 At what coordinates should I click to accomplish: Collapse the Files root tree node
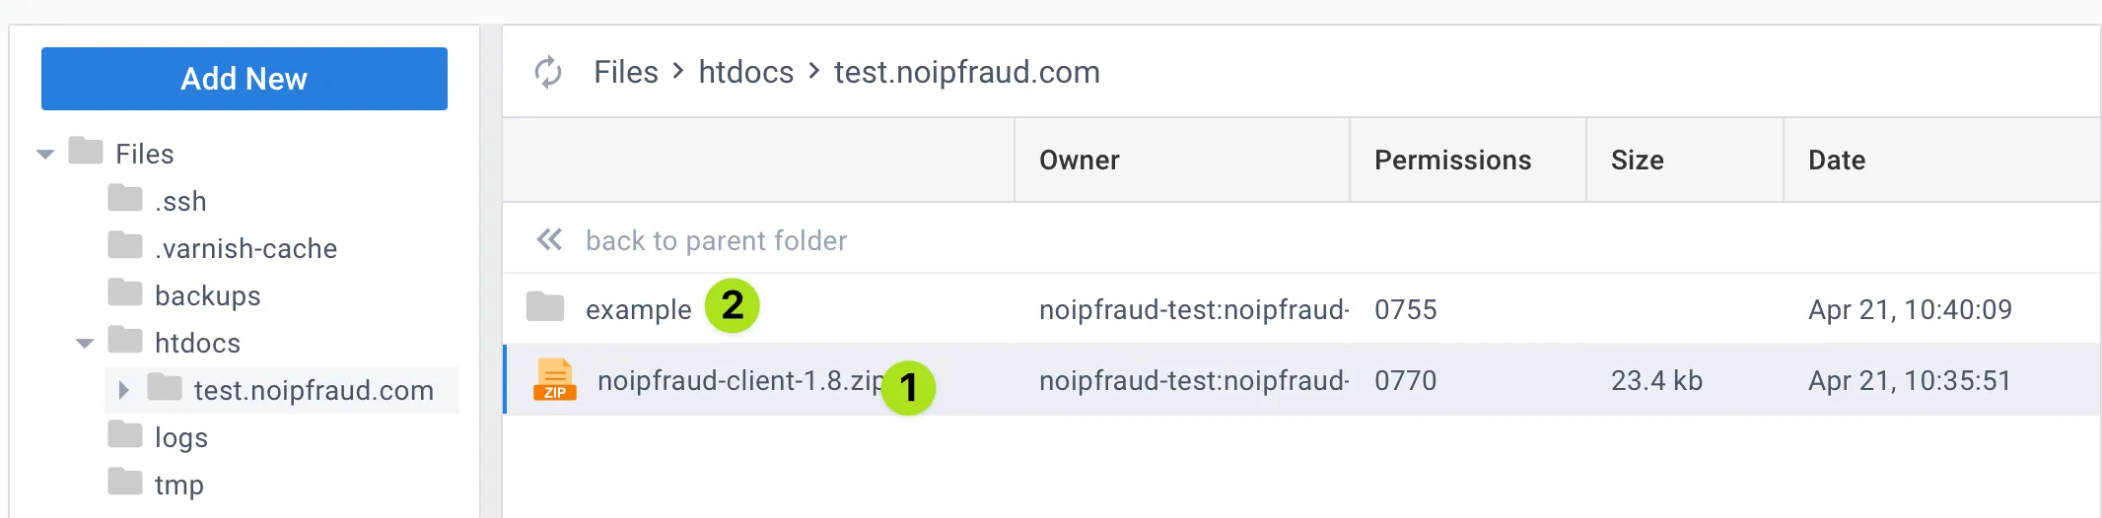(x=45, y=155)
